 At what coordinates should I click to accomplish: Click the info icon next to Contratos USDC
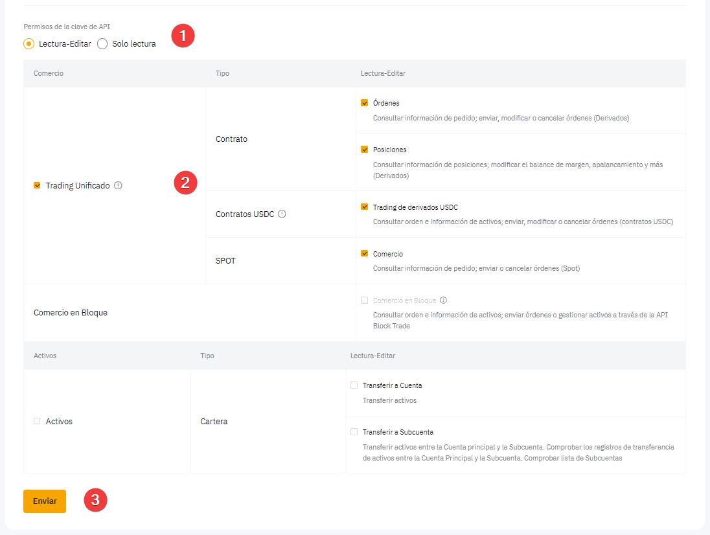tap(282, 214)
